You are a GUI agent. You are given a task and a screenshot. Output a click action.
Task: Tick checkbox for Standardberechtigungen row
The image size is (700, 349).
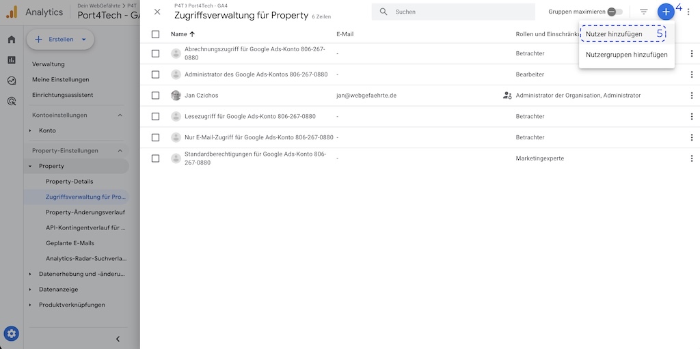coord(155,158)
